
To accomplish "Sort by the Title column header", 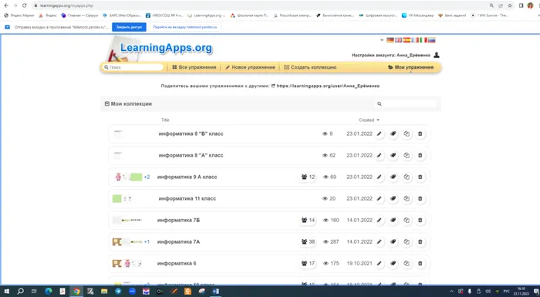I will (x=165, y=120).
